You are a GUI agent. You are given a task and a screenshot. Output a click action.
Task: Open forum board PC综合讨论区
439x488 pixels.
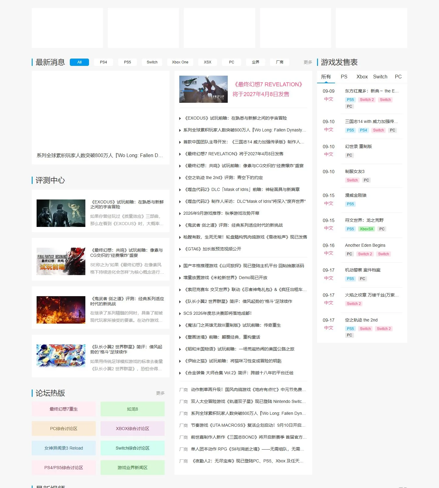point(64,429)
